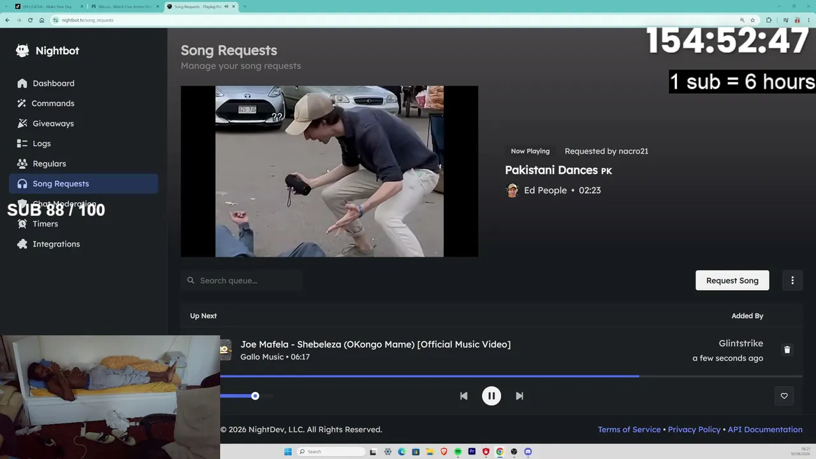Click the Logs list icon
816x459 pixels.
[x=22, y=143]
